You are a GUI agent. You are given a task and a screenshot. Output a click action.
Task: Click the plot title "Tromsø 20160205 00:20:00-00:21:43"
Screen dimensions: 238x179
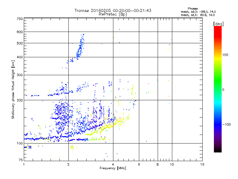coord(113,10)
